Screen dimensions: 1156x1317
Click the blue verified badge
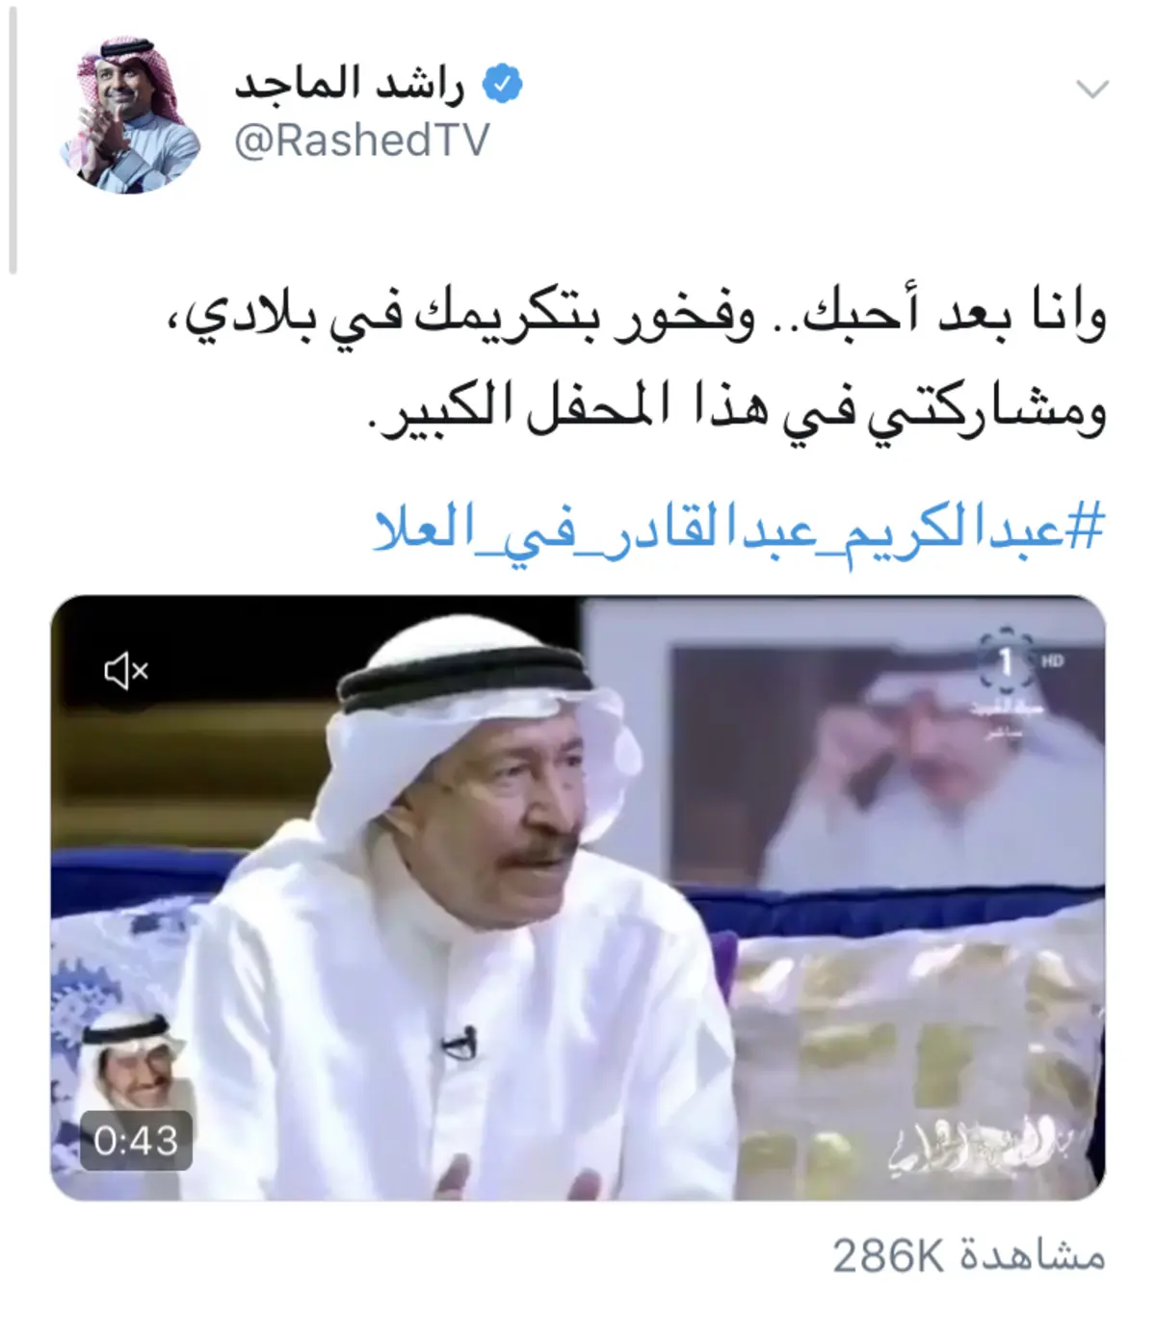click(x=501, y=87)
